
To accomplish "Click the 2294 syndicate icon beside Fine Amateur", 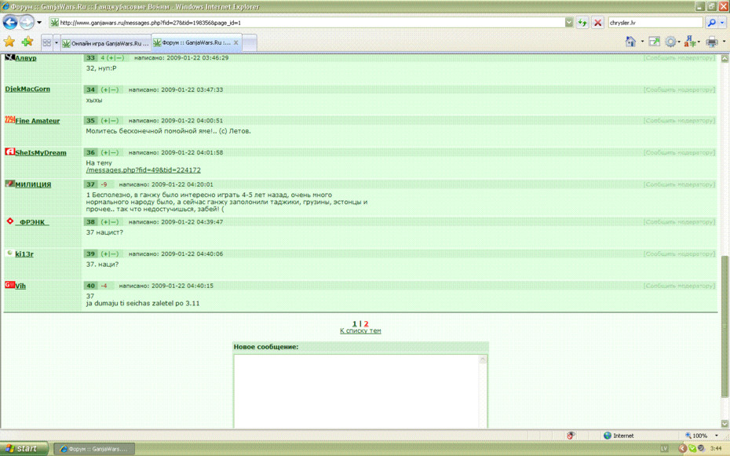I will (x=9, y=119).
